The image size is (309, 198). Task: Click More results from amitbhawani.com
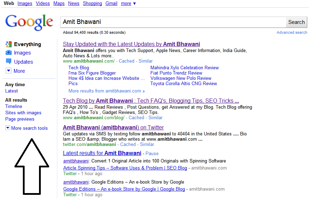coord(107,91)
